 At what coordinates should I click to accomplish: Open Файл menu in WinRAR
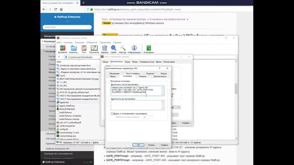click(59, 43)
